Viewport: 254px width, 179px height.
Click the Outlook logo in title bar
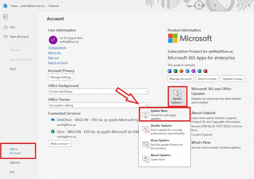(5, 6)
